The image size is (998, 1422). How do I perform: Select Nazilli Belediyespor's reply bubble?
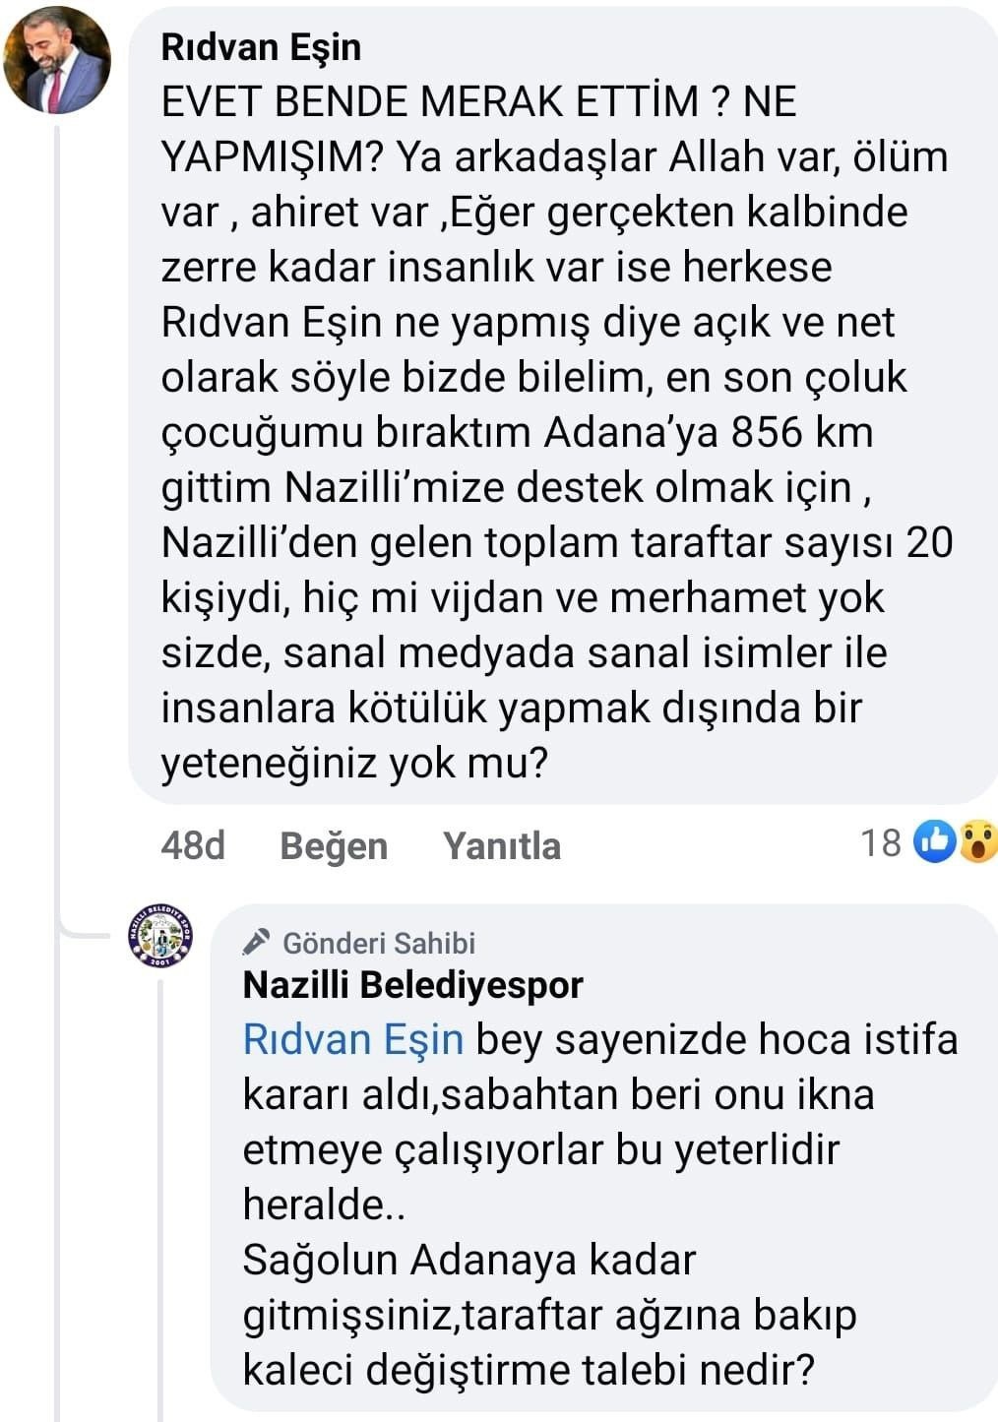click(x=604, y=1158)
